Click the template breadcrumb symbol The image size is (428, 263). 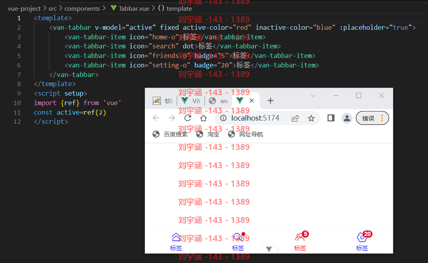(175, 9)
